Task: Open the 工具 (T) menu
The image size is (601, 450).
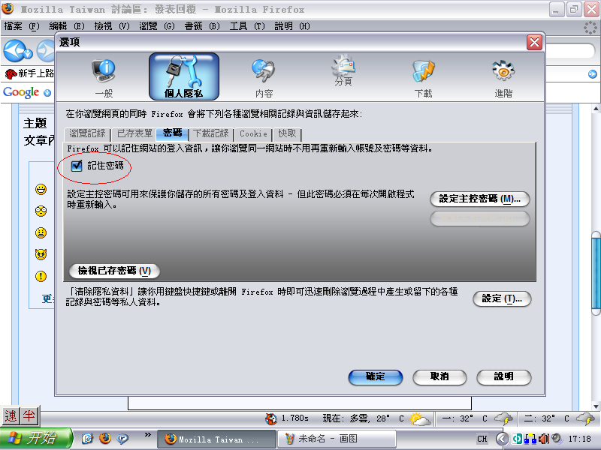Action: (x=247, y=26)
